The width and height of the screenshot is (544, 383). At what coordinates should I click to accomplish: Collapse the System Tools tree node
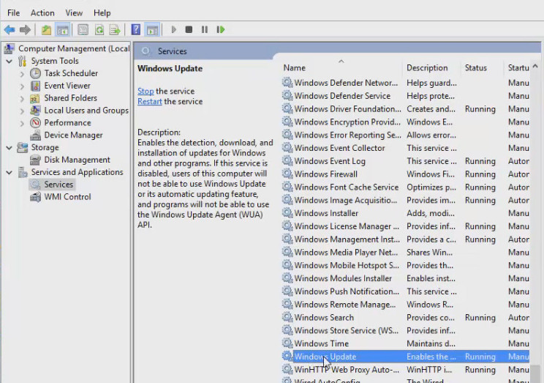pos(10,62)
